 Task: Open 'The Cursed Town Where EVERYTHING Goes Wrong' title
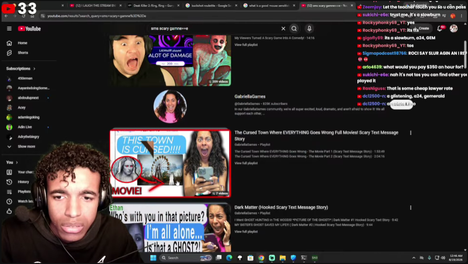316,136
